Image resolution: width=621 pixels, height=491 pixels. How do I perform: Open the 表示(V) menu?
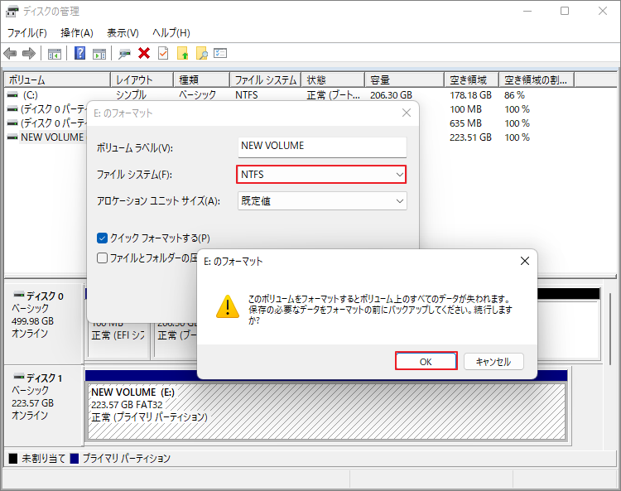click(123, 33)
